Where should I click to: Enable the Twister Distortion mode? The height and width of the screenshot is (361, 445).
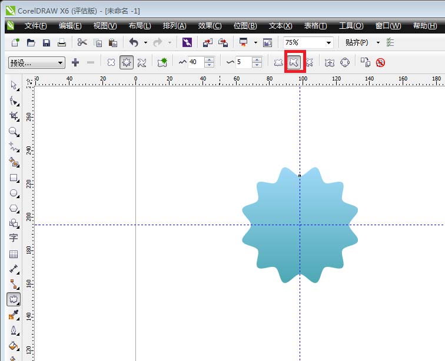[x=142, y=62]
